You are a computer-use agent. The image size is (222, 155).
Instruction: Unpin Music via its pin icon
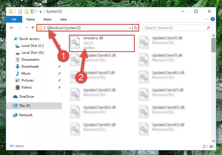pos(59,73)
